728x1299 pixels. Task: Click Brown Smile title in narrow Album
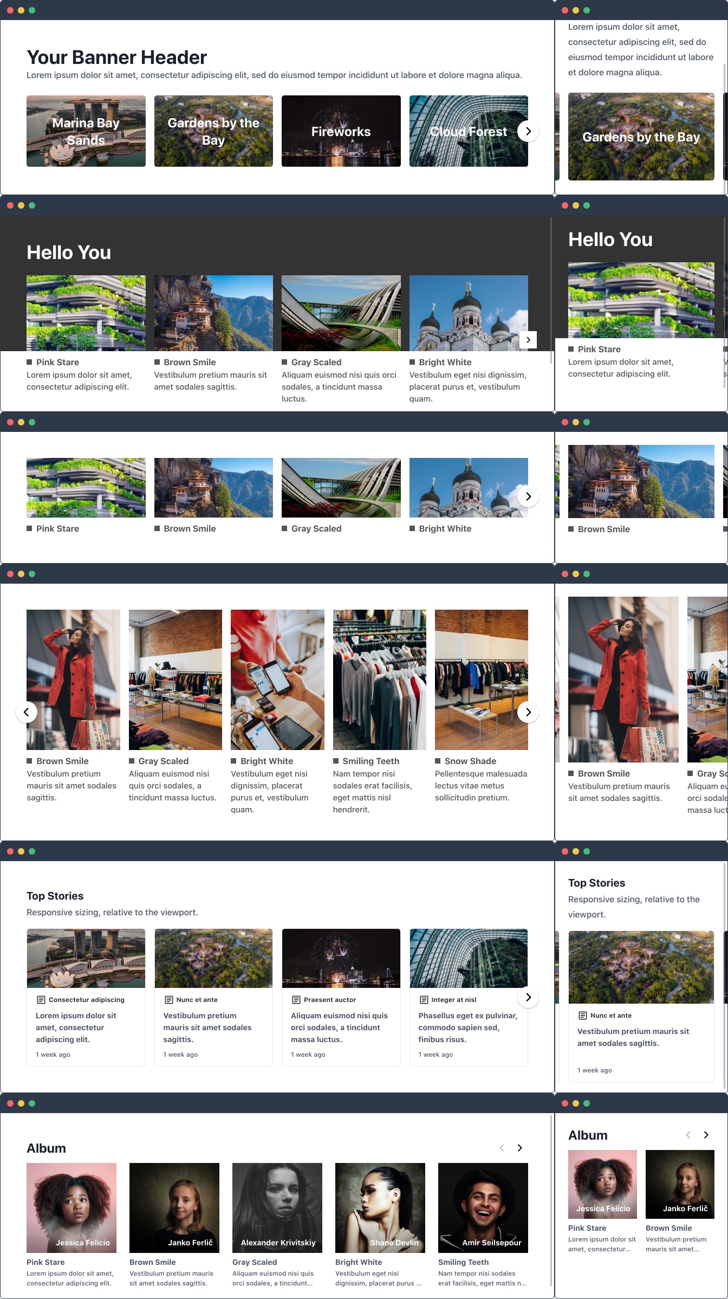(668, 1228)
